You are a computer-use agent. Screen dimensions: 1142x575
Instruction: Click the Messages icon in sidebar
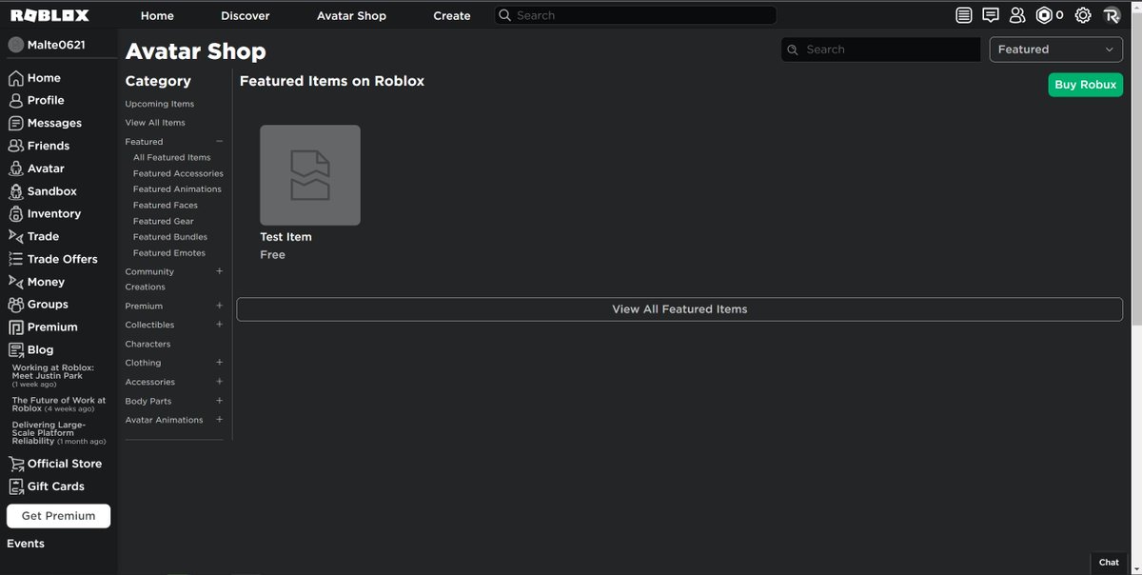(x=15, y=123)
